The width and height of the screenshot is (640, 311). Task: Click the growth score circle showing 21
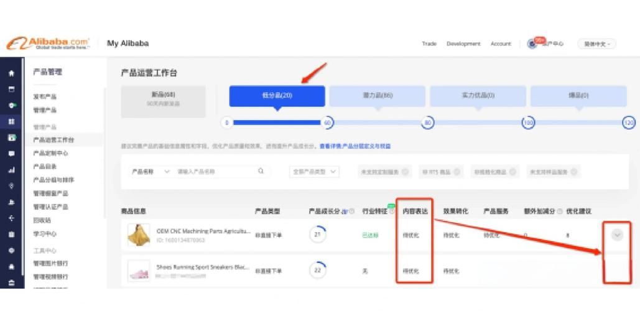coord(317,234)
